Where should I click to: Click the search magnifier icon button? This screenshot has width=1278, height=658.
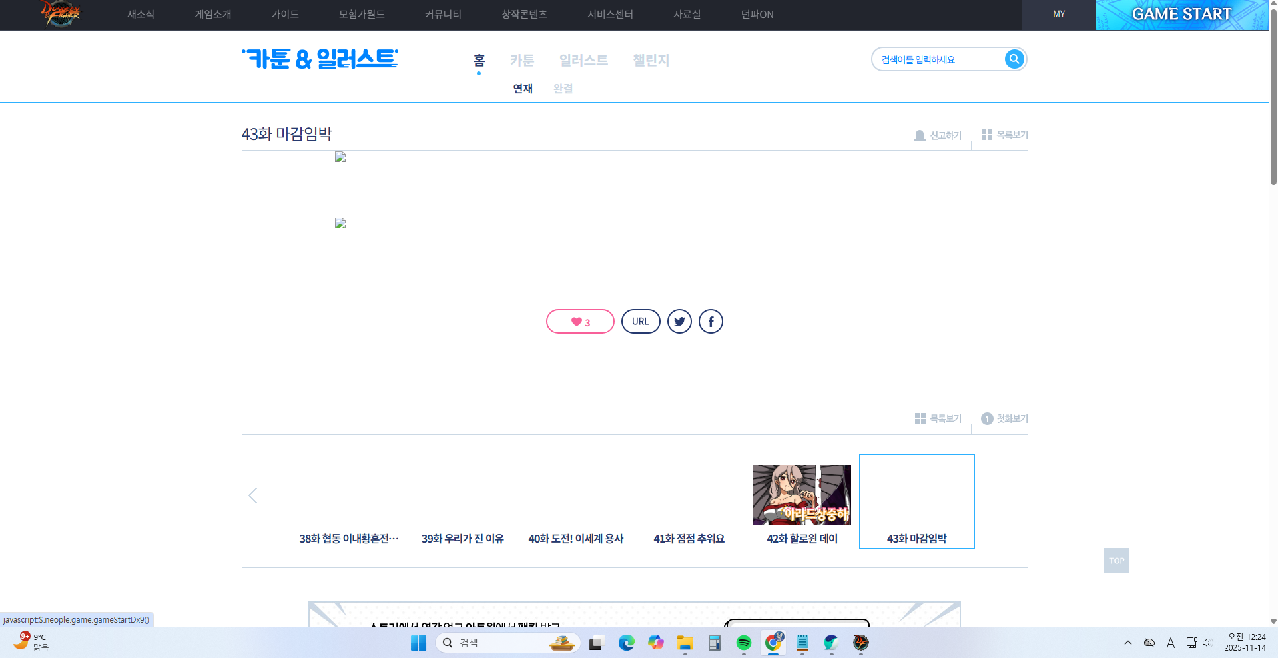[x=1014, y=59]
